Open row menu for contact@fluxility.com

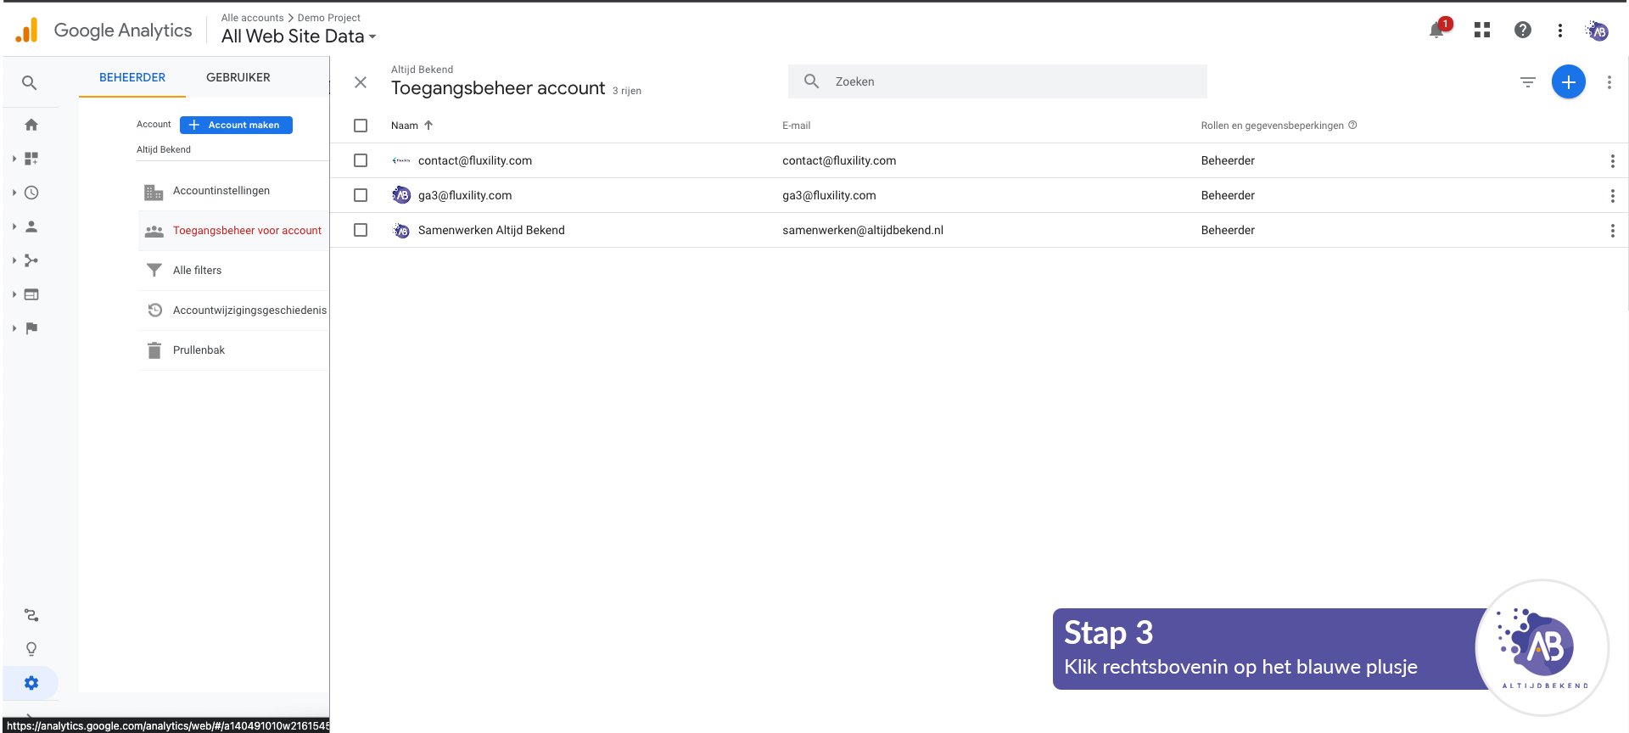pos(1612,161)
